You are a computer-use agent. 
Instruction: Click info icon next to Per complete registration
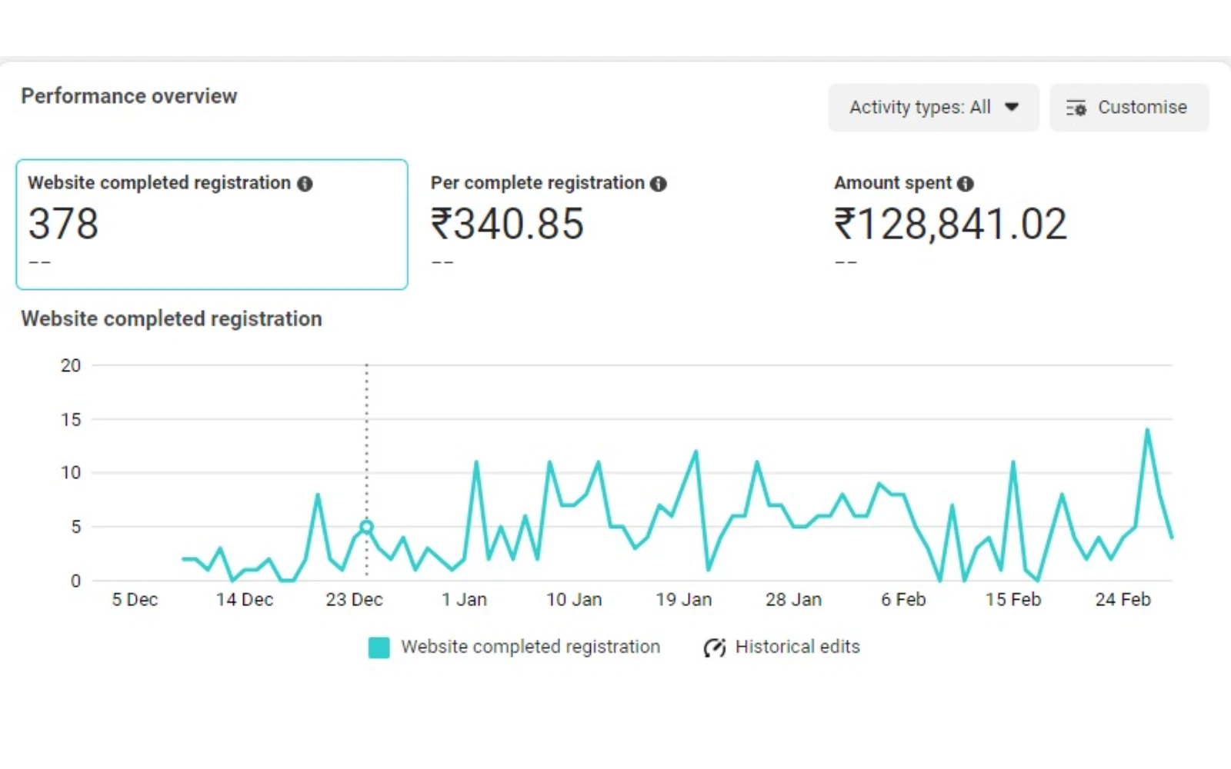coord(658,184)
